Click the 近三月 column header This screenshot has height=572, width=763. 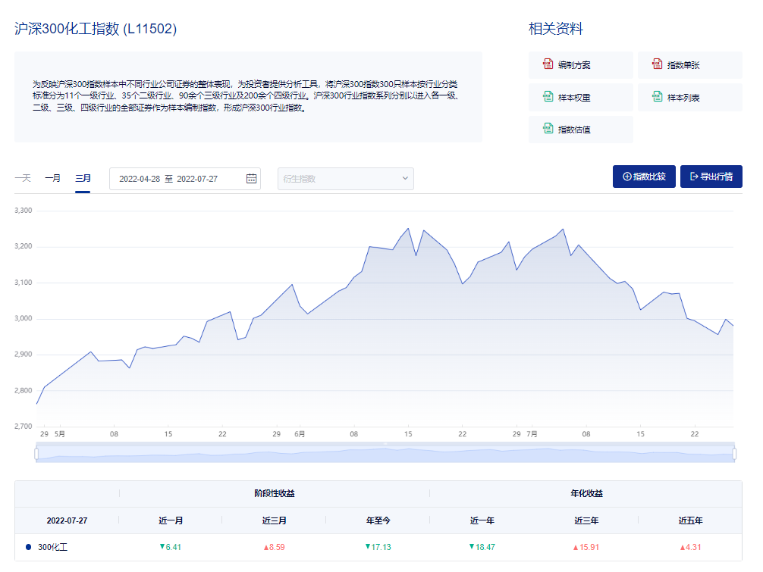coord(274,520)
